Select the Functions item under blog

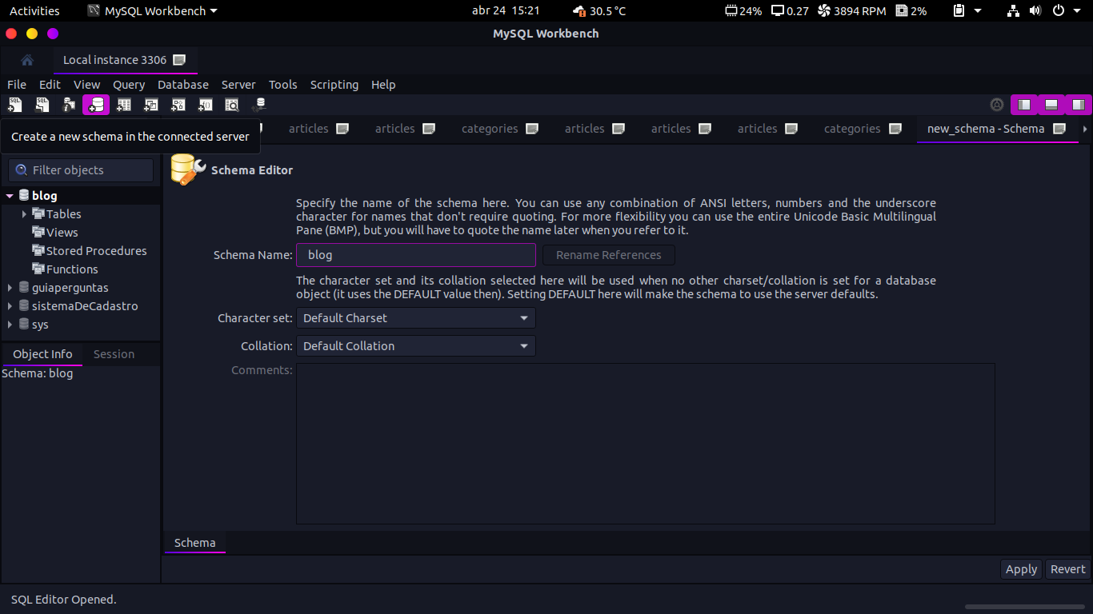[x=72, y=269]
